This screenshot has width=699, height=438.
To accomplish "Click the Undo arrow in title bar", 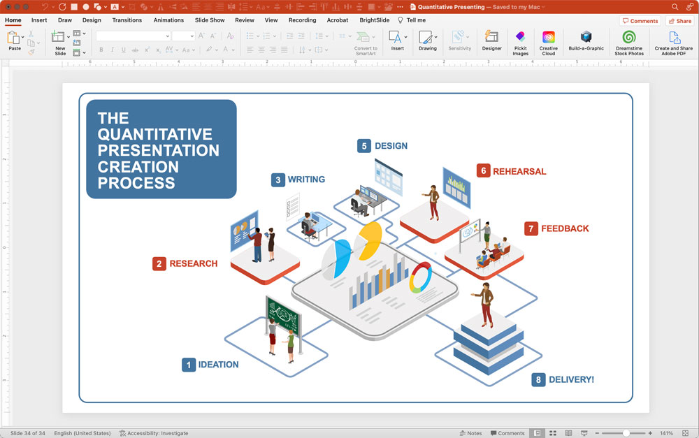I will (45, 7).
